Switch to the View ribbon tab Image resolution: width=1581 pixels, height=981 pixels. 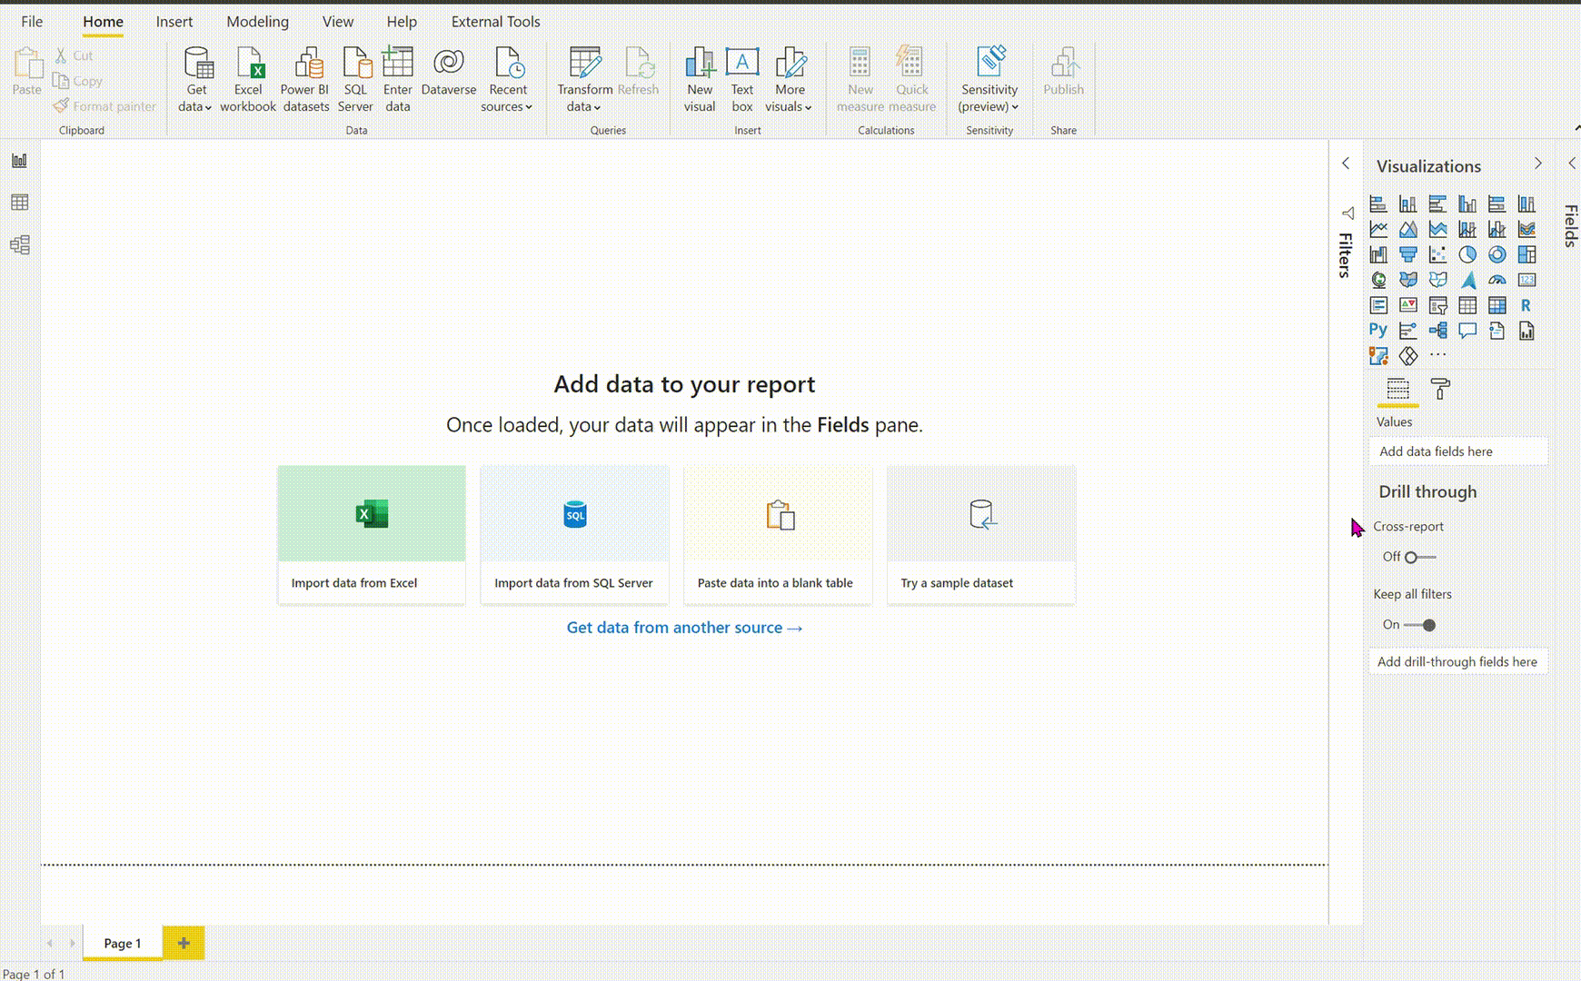tap(338, 22)
